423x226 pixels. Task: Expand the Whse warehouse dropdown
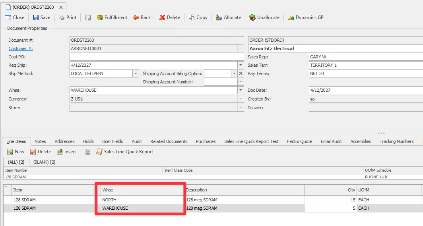(241, 90)
